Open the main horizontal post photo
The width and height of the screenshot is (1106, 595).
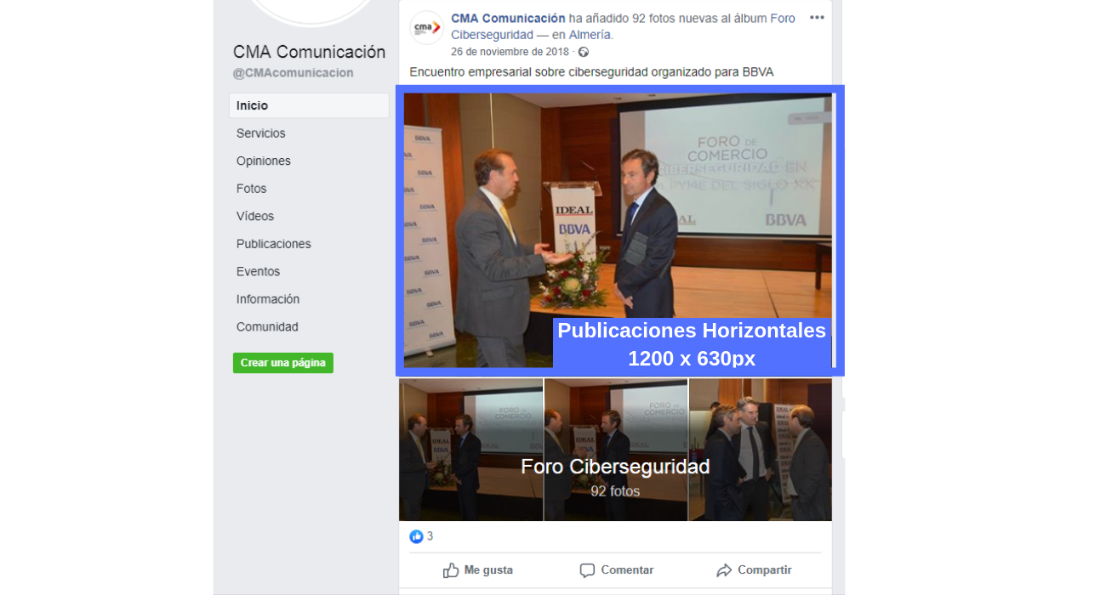(x=619, y=230)
